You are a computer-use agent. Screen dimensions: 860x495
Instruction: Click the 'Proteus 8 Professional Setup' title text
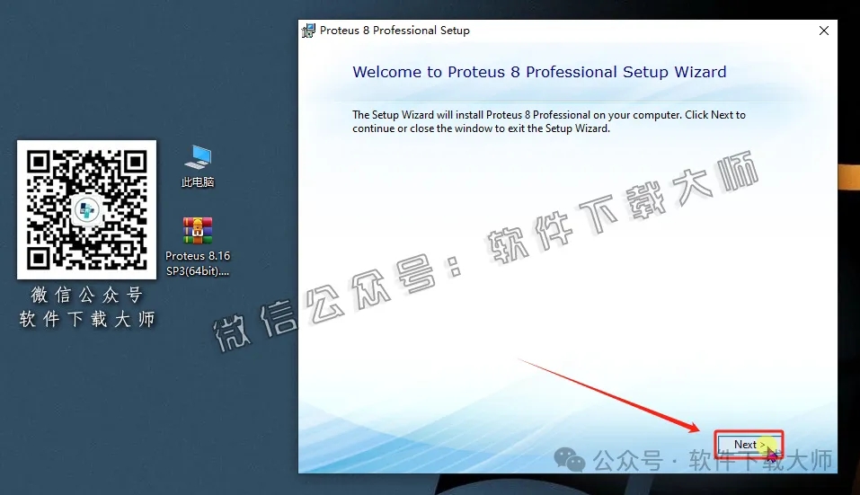coord(395,31)
